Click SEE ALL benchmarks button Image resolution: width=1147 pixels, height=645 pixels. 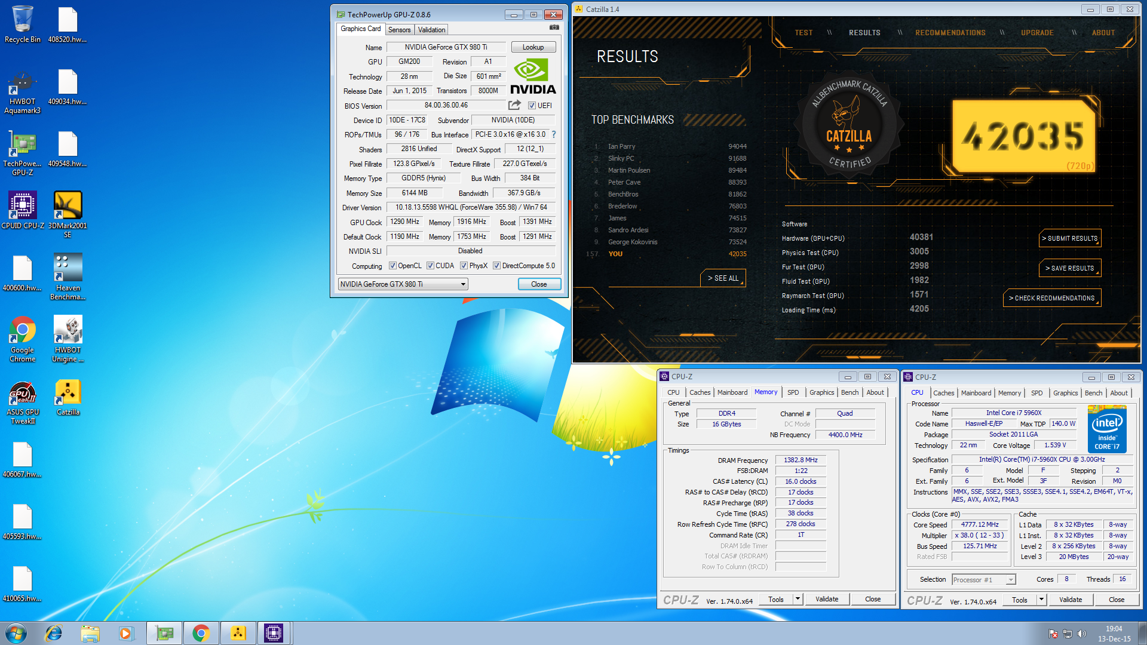723,278
